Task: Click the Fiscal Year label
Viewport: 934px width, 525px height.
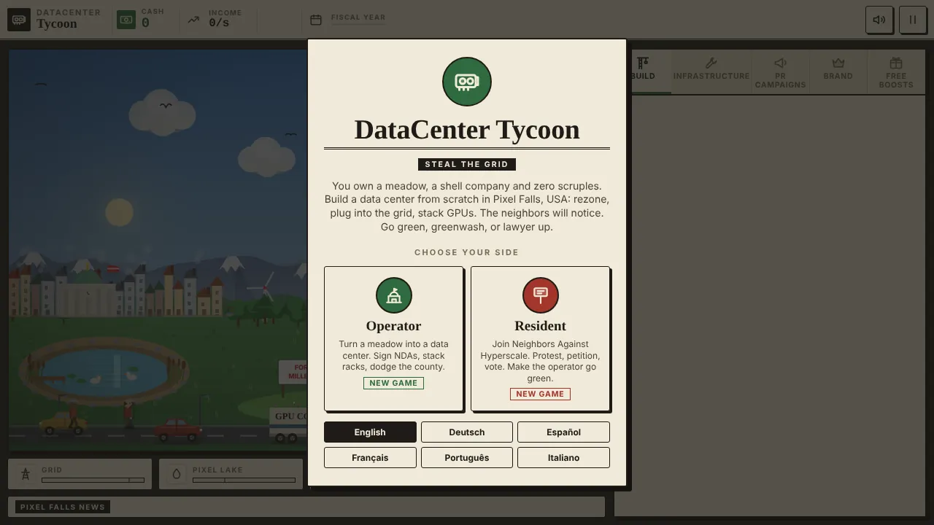Action: click(x=358, y=17)
